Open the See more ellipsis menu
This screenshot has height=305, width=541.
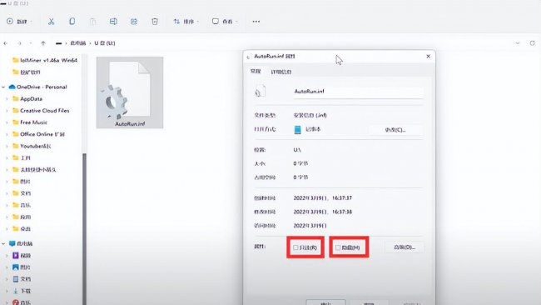pos(256,22)
